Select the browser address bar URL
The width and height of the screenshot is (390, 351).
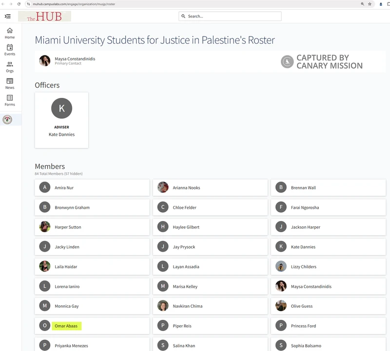pyautogui.click(x=74, y=4)
